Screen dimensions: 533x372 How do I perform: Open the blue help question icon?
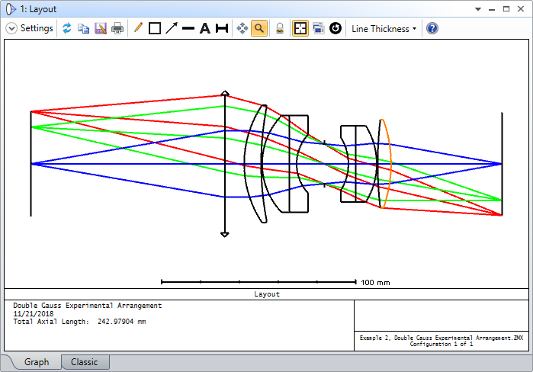pyautogui.click(x=432, y=28)
